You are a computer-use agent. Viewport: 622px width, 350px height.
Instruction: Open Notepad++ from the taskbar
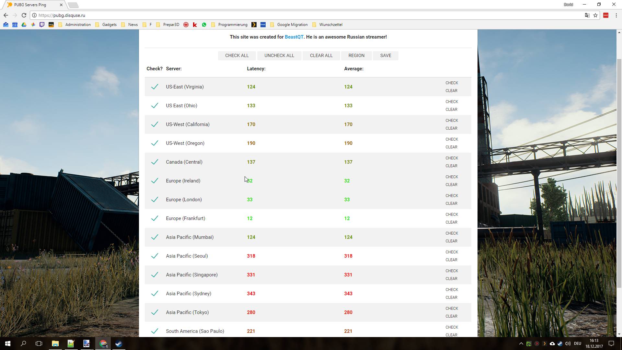tap(71, 344)
